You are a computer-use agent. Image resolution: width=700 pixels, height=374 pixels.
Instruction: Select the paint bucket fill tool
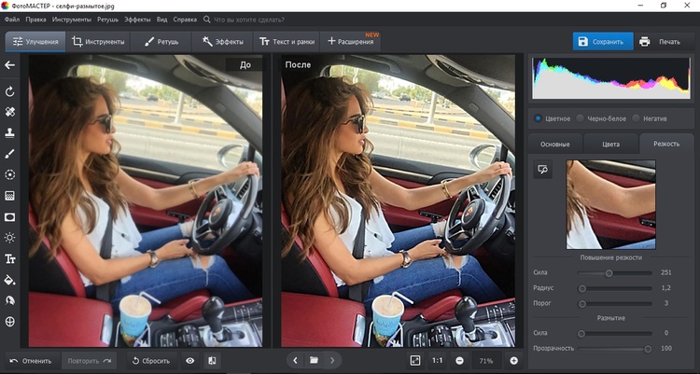(10, 279)
